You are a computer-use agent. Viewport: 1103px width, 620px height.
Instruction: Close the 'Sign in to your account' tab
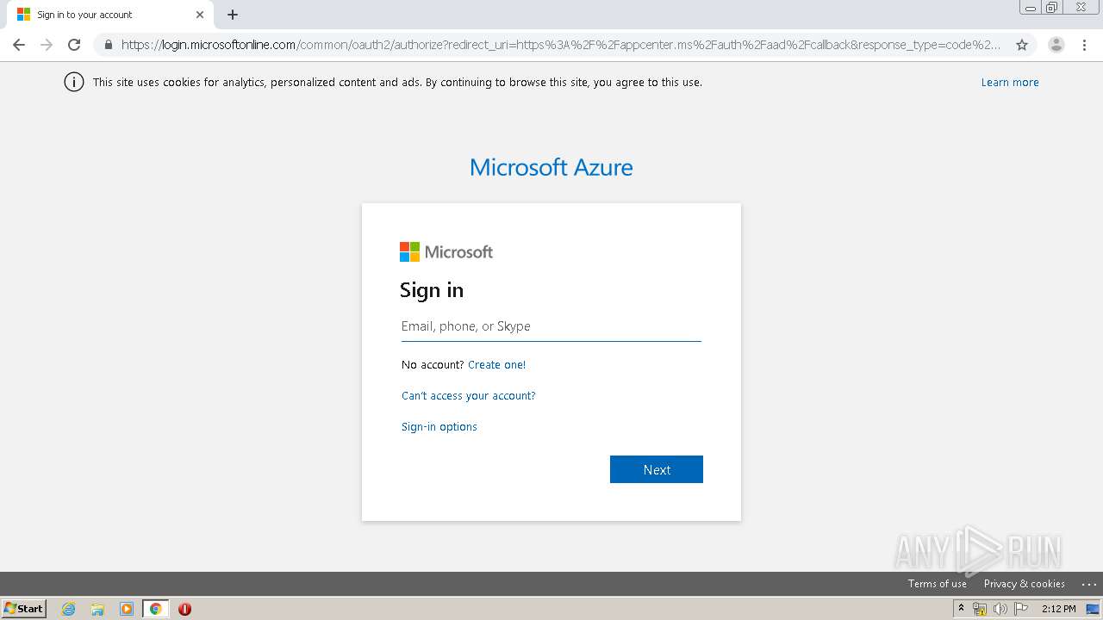[x=200, y=15]
